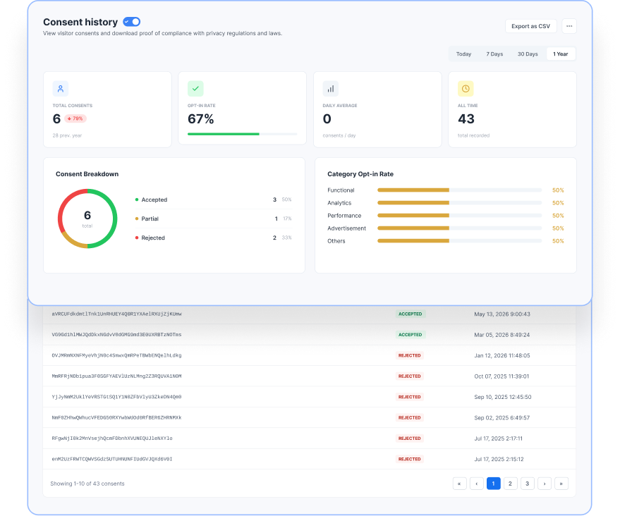Click the date Jul 17, 2025 2:15:12
The height and width of the screenshot is (516, 620).
(x=499, y=459)
